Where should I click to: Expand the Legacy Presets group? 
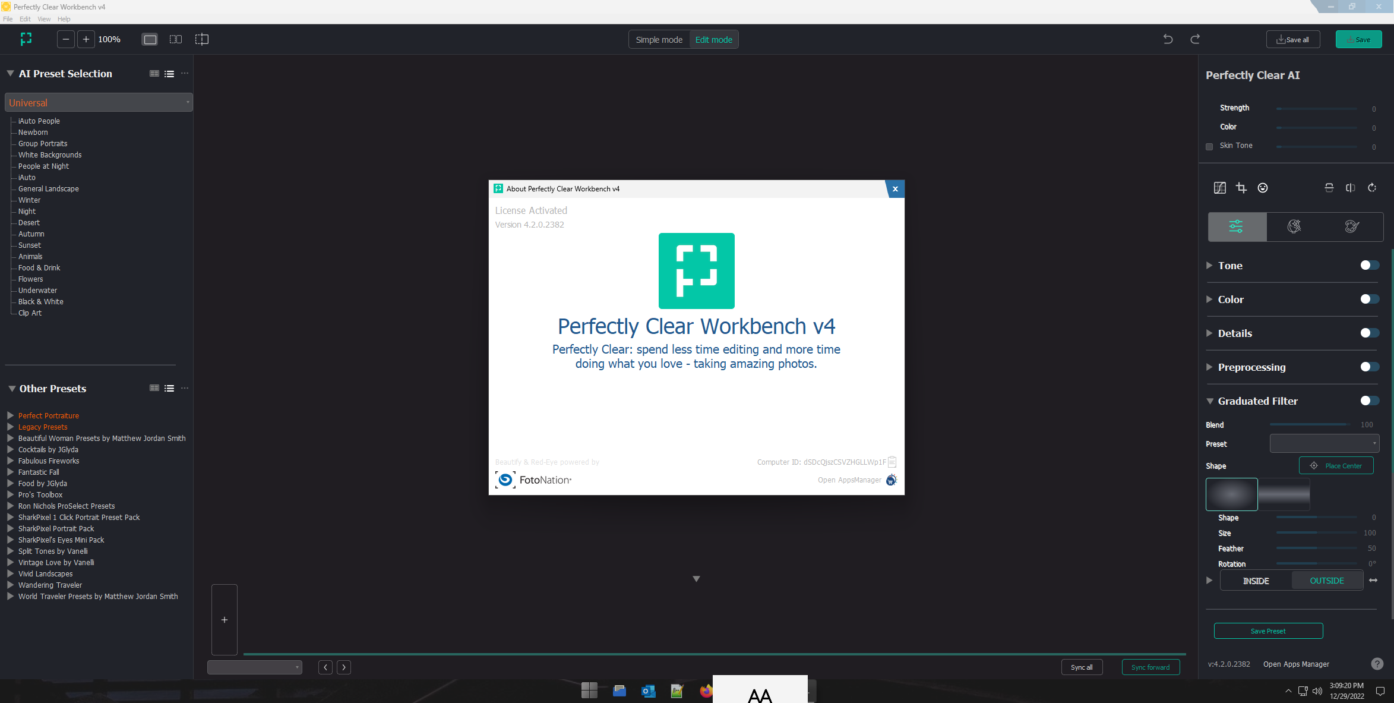(x=10, y=427)
